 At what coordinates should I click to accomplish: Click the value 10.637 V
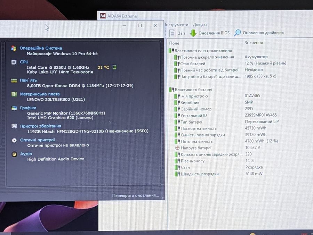tap(253, 148)
